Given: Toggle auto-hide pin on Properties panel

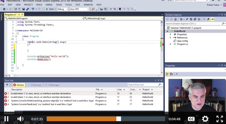Looking at the screenshot, I should click(x=222, y=66).
